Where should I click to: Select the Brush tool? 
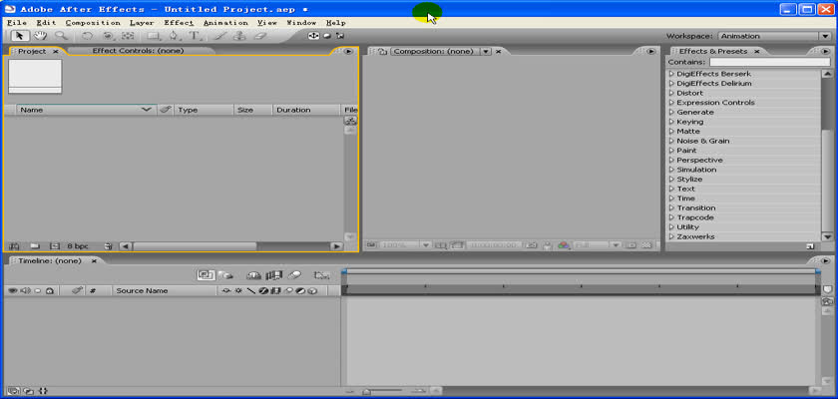point(219,36)
